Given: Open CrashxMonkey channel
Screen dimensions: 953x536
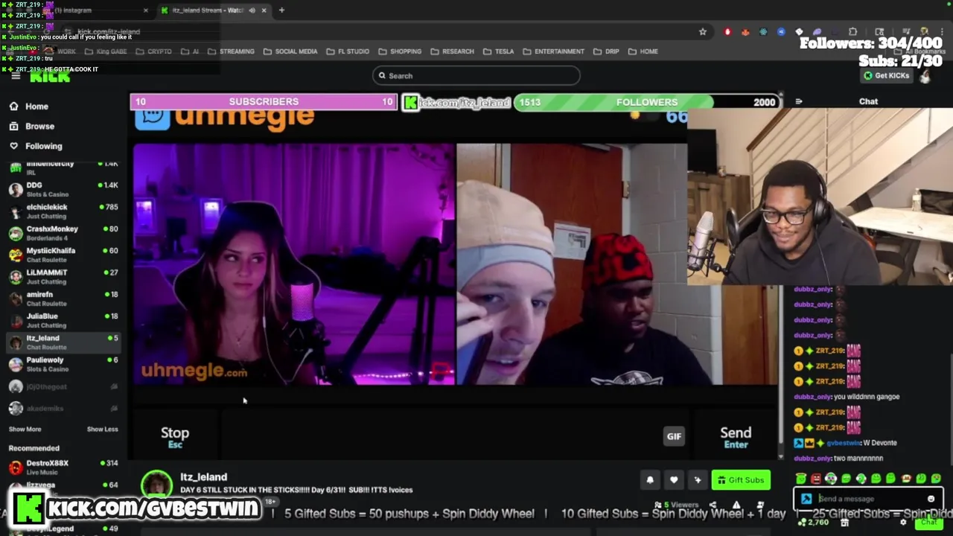Looking at the screenshot, I should tap(63, 233).
